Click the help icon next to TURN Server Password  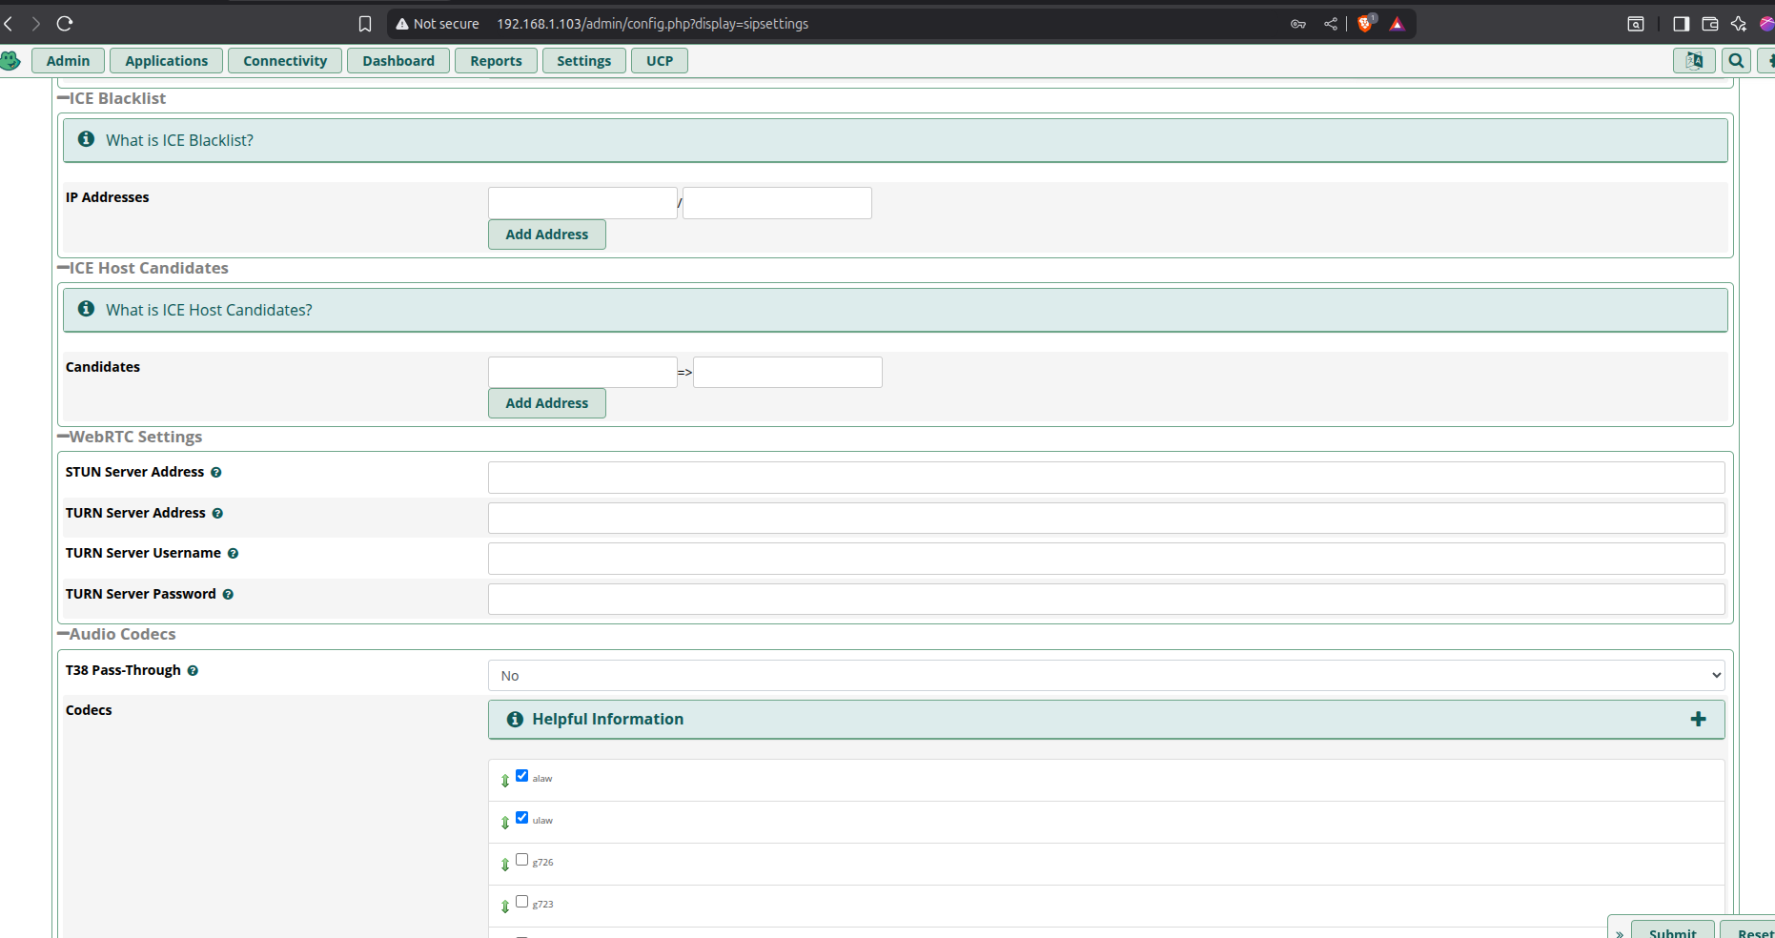coord(228,595)
